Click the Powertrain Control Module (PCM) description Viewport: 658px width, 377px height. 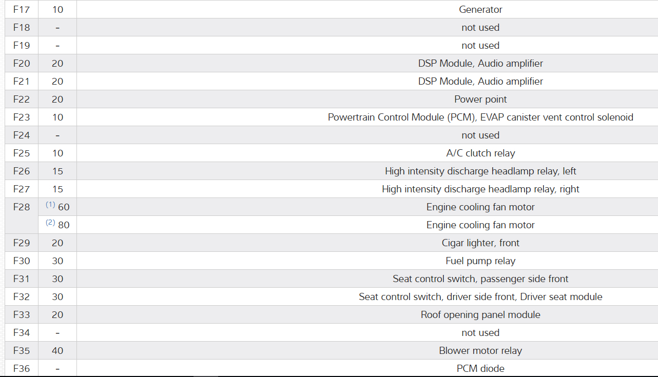click(x=480, y=117)
